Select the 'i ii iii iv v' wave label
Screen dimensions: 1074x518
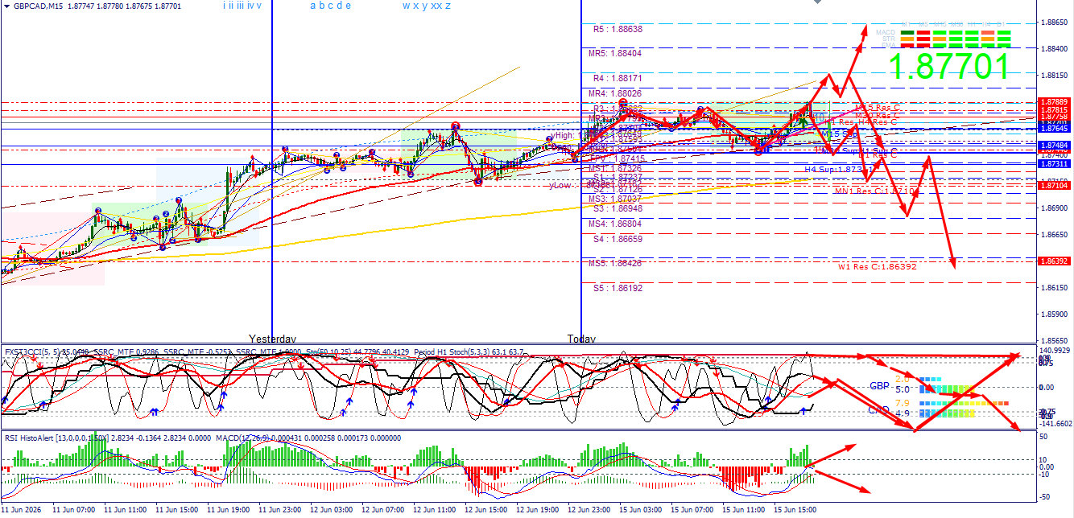(242, 6)
